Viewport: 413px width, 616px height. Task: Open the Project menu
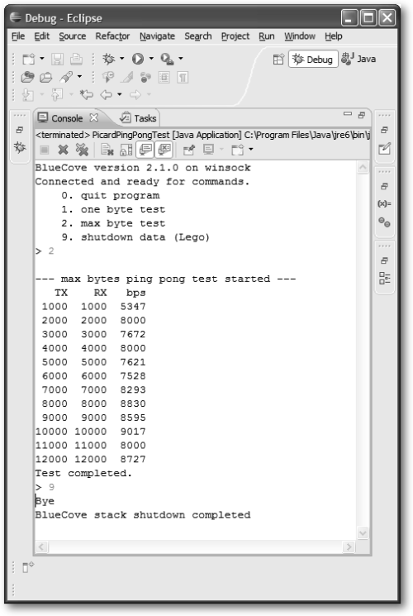(x=235, y=36)
